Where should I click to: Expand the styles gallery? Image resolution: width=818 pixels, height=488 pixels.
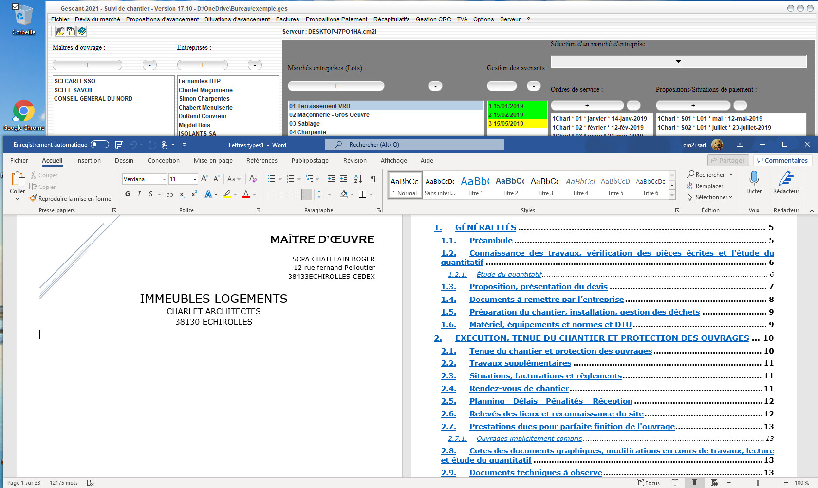coord(672,194)
